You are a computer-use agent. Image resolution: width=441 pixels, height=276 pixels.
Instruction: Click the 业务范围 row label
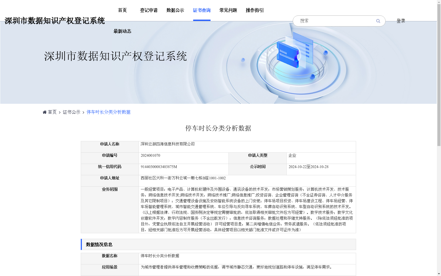[110, 189]
